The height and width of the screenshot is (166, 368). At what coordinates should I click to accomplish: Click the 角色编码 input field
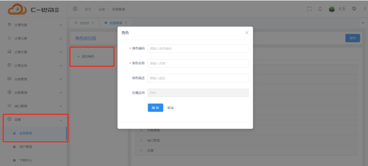coord(198,49)
